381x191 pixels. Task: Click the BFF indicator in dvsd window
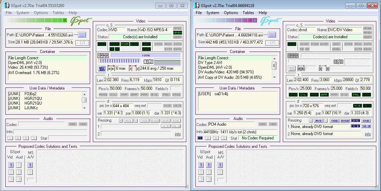tap(324, 94)
